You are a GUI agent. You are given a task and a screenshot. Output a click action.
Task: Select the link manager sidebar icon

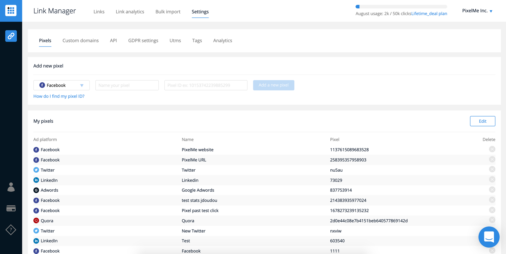tap(11, 36)
